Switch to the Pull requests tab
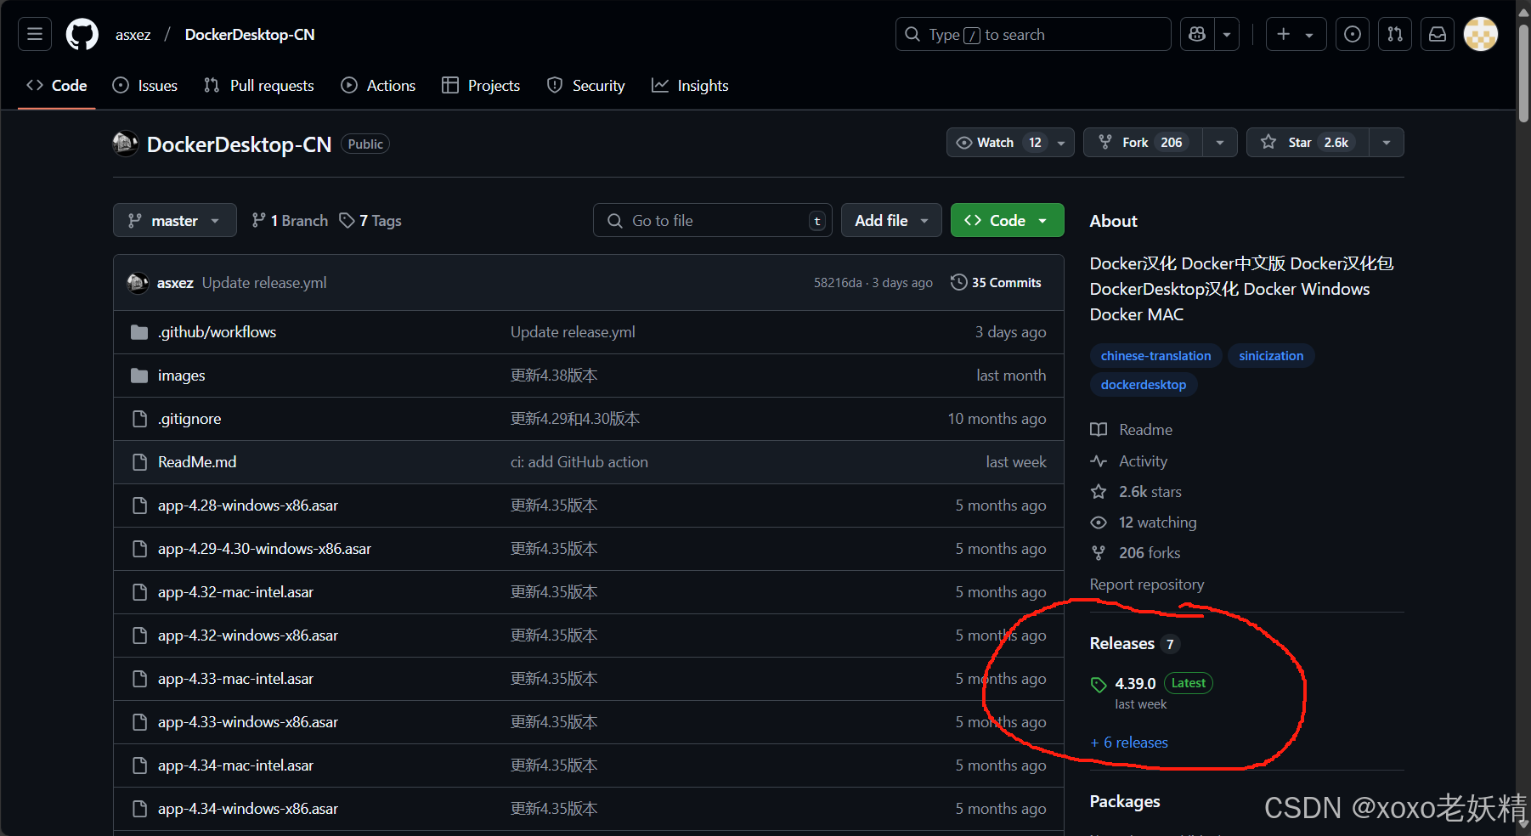The image size is (1531, 836). (259, 86)
